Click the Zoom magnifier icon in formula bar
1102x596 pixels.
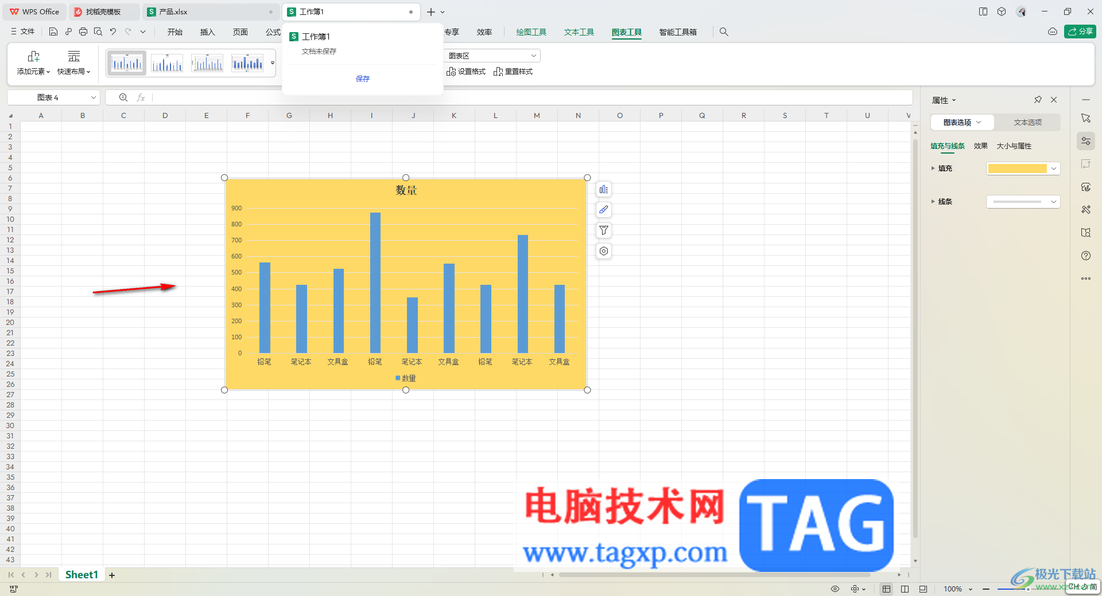123,97
